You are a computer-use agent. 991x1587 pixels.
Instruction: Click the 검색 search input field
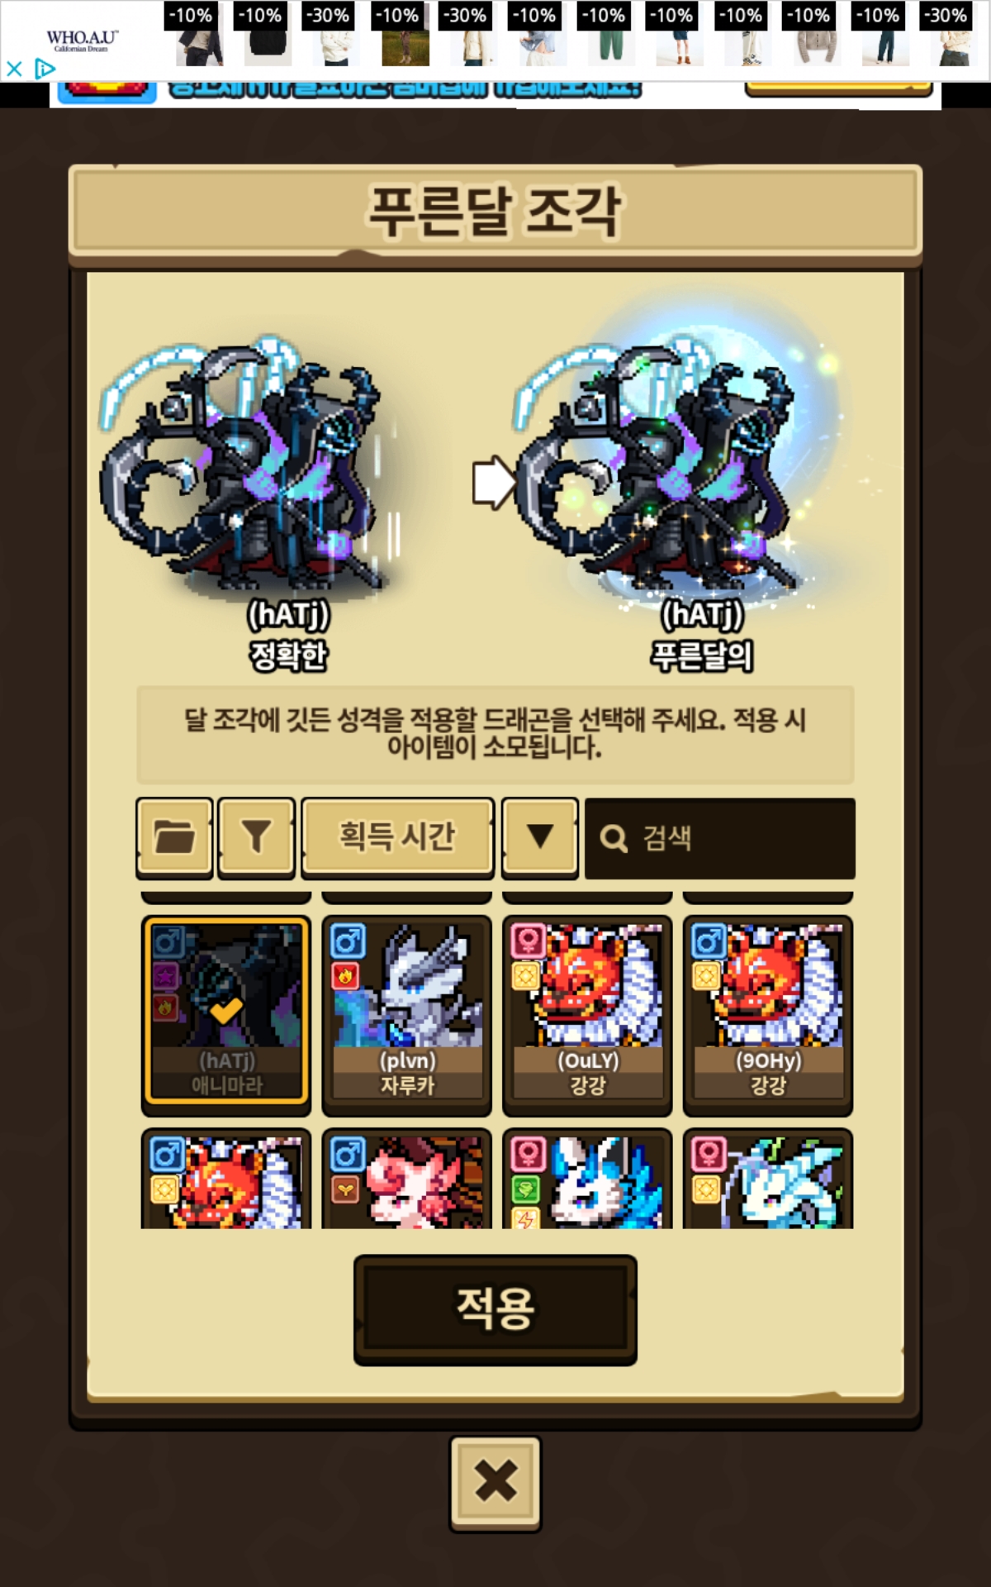(x=720, y=838)
